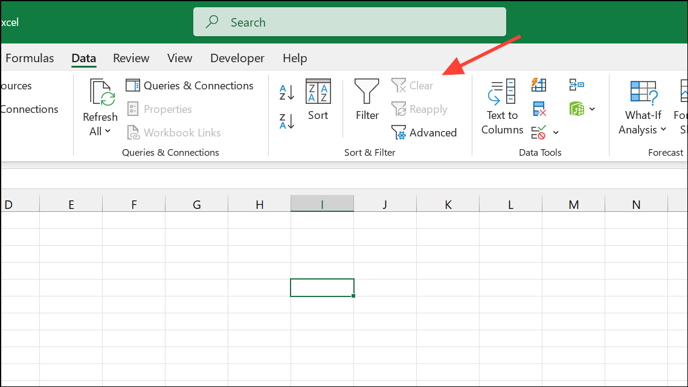Expand the Refresh All dropdown arrow
Viewport: 688px width, 387px height.
pos(108,131)
